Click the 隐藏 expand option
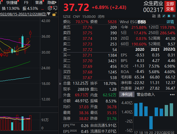Viewport: 177px width, 134px height. [x=52, y=3]
